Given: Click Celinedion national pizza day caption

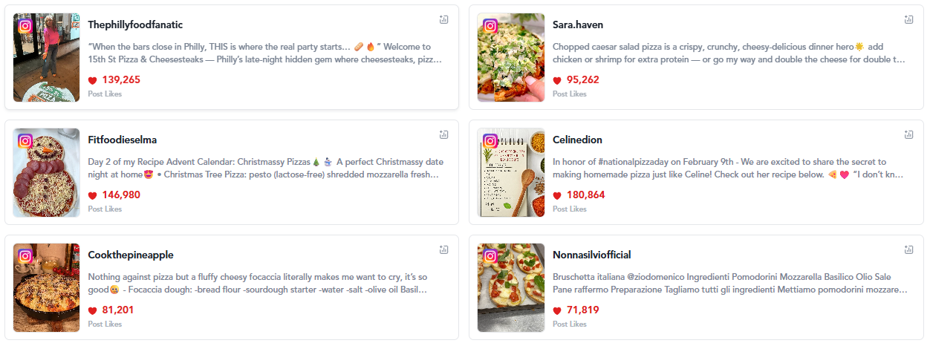Looking at the screenshot, I should tap(729, 168).
